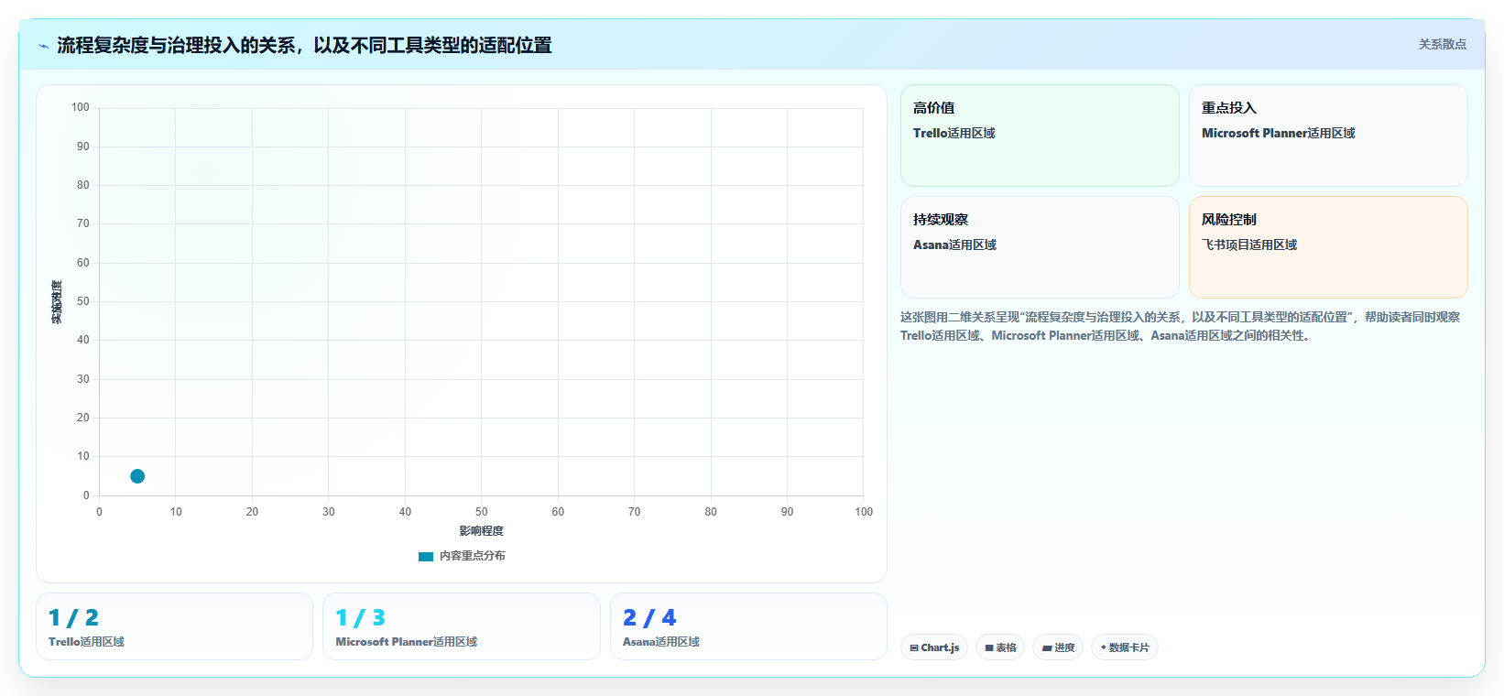Click the 数据卡片 tag chip

tap(1125, 647)
